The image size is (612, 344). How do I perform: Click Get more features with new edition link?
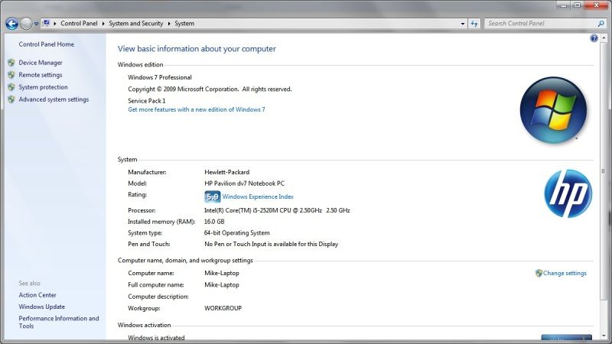pos(197,109)
